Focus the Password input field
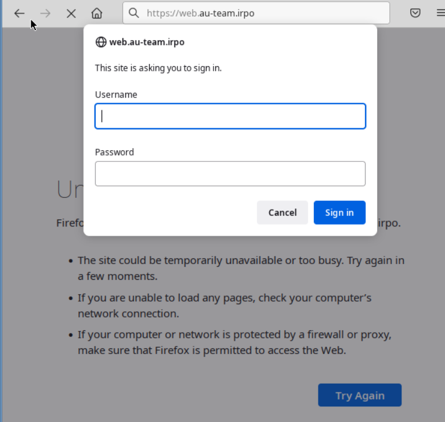 [230, 174]
